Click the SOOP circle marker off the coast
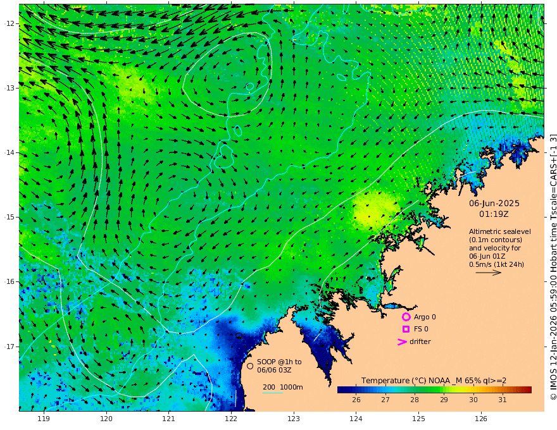Viewport: 557px width, 430px height. tap(239, 335)
